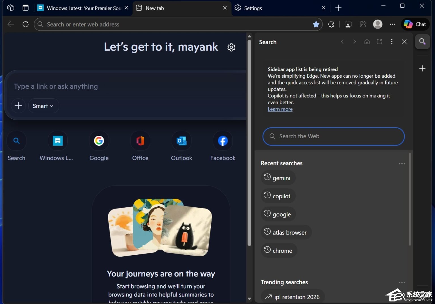Select the Search icon in the sidebar rail
This screenshot has width=435, height=304.
(422, 42)
